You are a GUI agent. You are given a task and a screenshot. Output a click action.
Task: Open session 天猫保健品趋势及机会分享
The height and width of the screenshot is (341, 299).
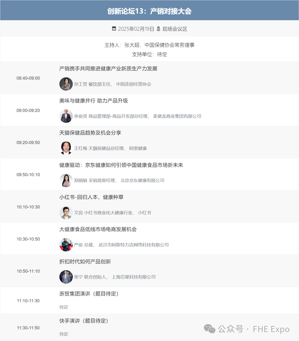pyautogui.click(x=90, y=133)
